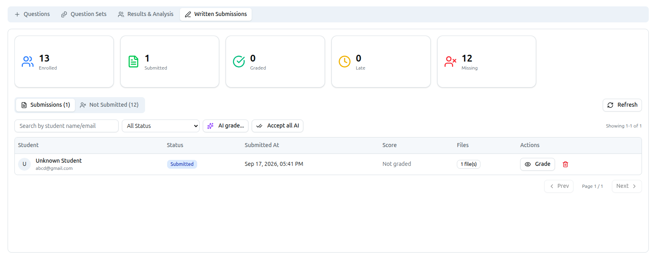Click the eye icon on Grade button

click(528, 164)
